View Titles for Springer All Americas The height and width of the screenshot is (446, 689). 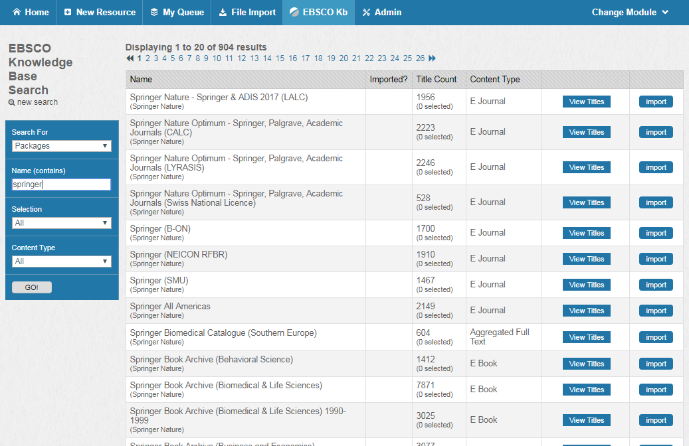pos(586,311)
